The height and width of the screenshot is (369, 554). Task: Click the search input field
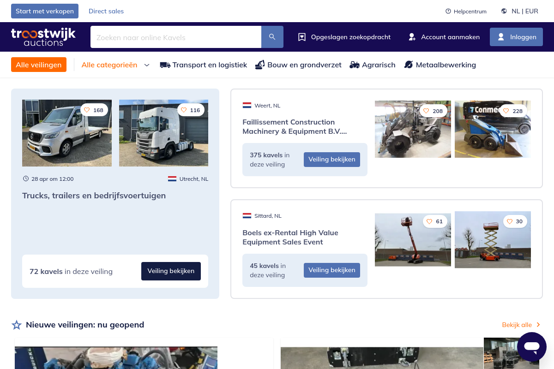pyautogui.click(x=175, y=37)
